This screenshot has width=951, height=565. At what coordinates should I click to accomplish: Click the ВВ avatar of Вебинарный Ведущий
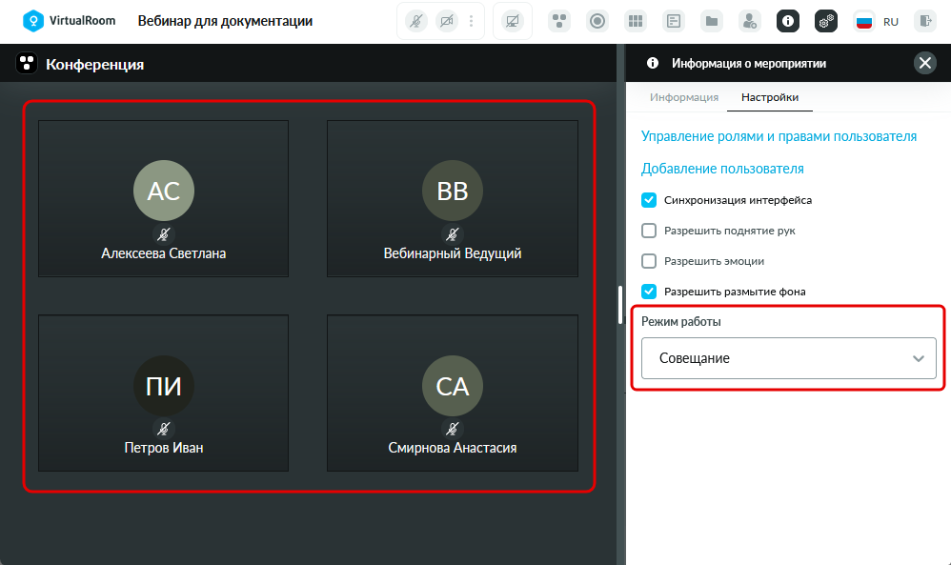click(x=453, y=191)
